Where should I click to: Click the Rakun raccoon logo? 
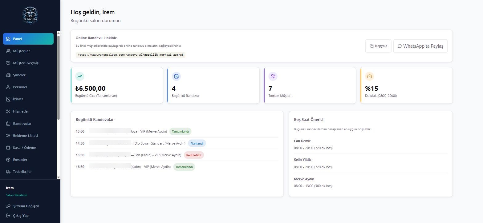30,15
